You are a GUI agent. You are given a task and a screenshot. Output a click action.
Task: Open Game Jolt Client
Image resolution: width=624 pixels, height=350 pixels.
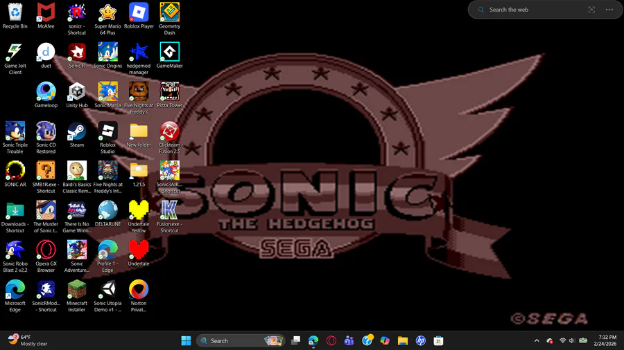tap(15, 59)
